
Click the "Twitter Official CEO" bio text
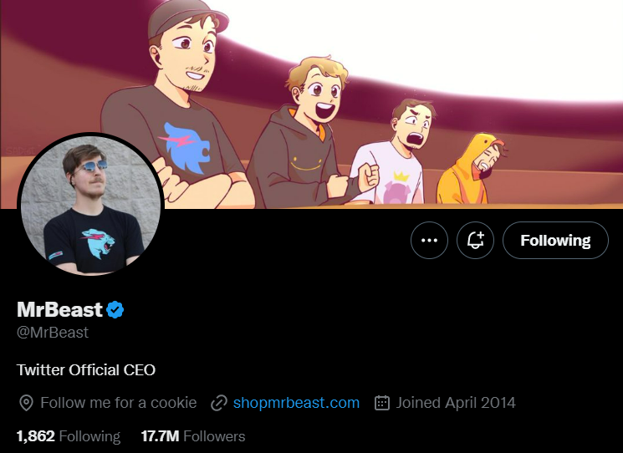(86, 369)
